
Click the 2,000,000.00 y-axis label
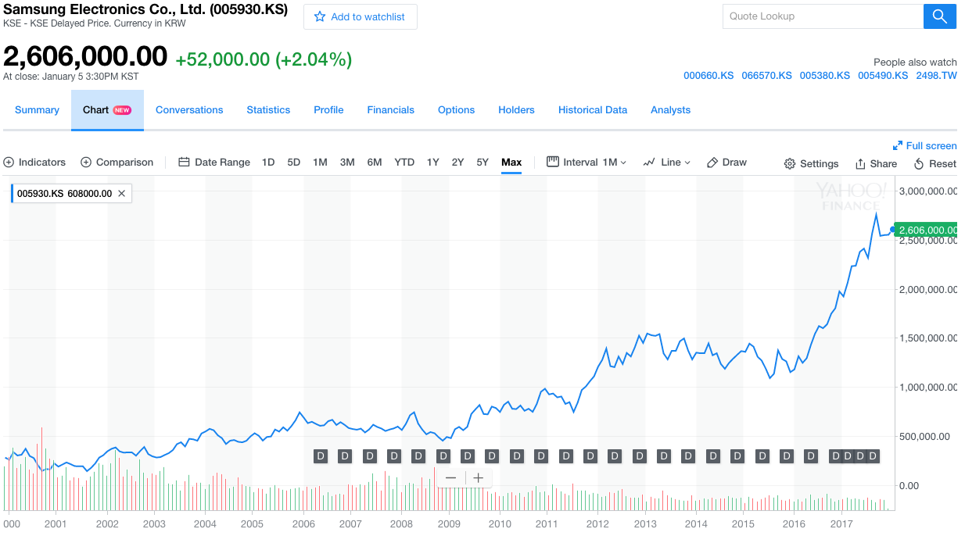click(928, 290)
